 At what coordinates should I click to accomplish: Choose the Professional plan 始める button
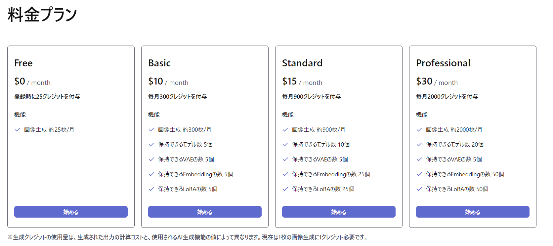473,212
